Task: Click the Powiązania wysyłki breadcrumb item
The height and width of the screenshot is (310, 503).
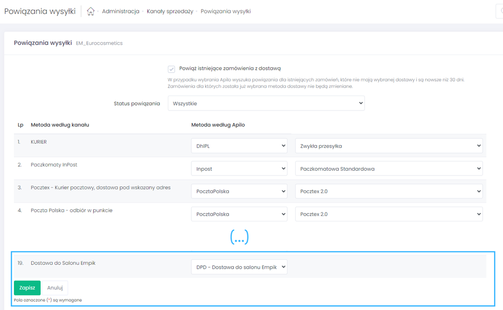Action: point(225,11)
